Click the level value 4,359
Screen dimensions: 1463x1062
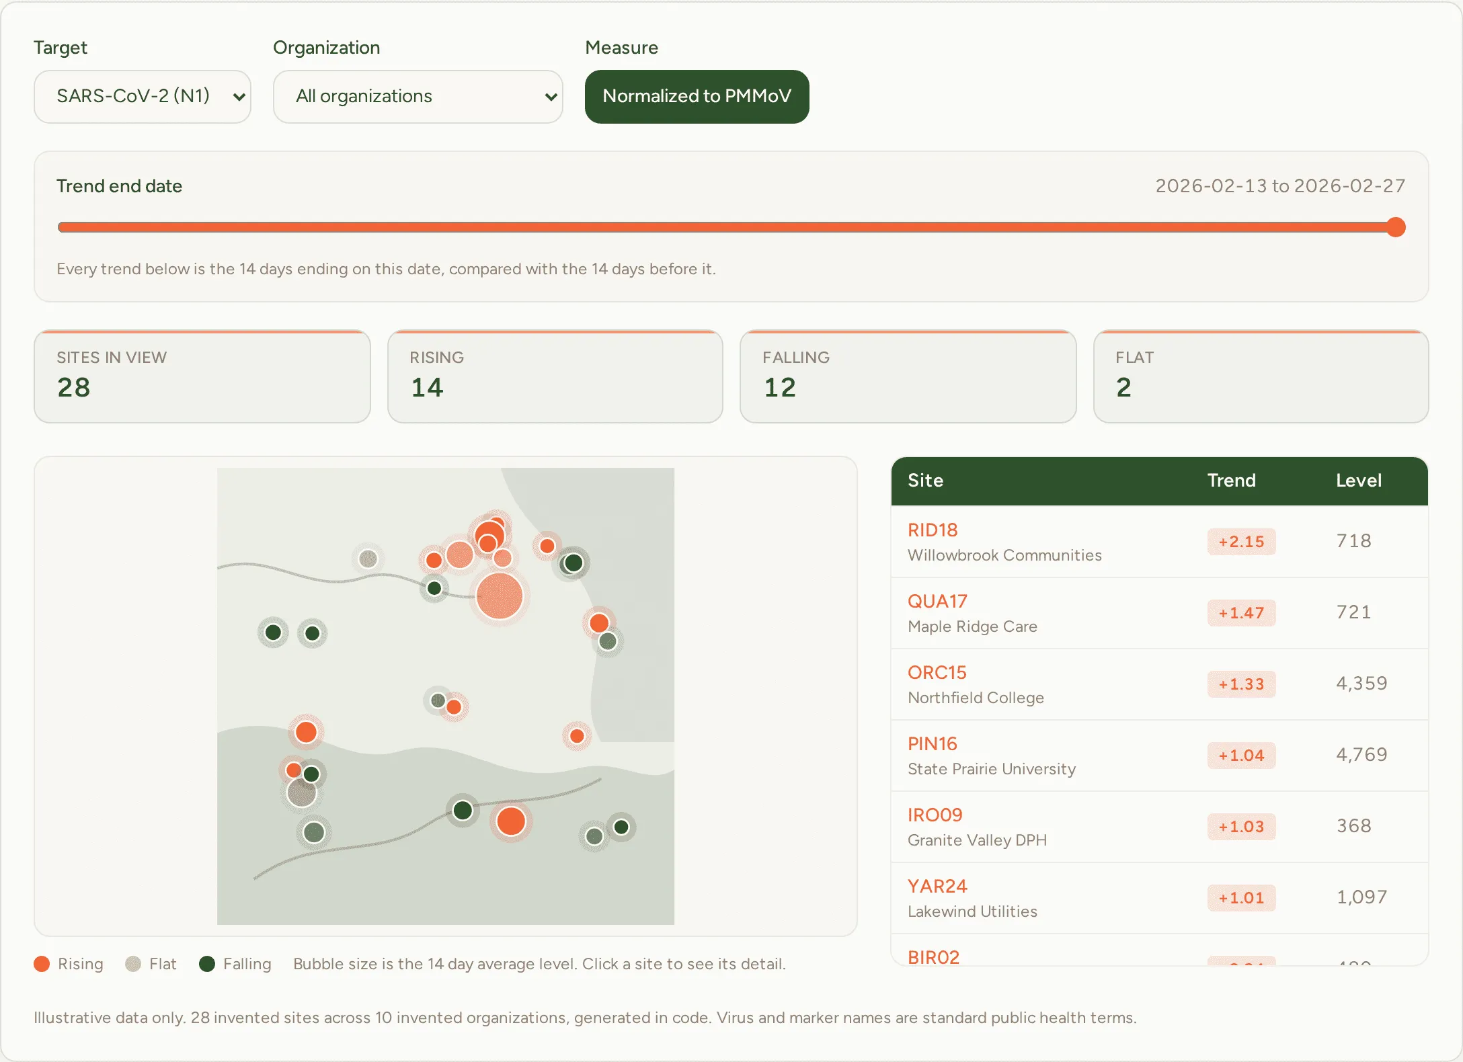[x=1361, y=684]
